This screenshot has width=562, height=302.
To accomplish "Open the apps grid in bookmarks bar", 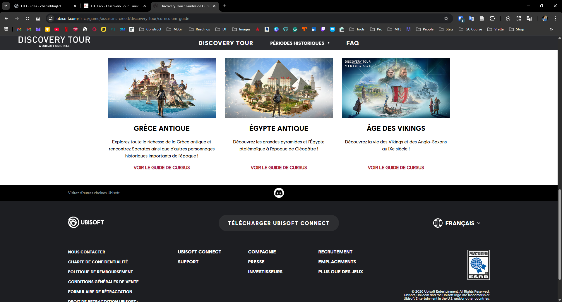I will coord(6,29).
